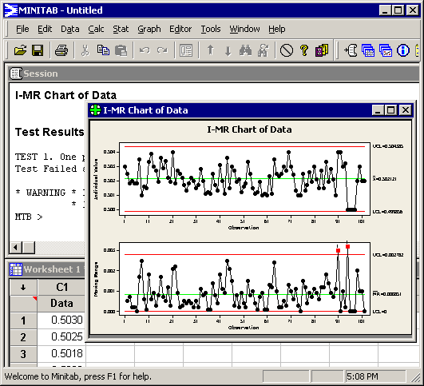Click Session horizontal scroll thumb
Viewport: 424px width, 386px height.
[x=29, y=247]
